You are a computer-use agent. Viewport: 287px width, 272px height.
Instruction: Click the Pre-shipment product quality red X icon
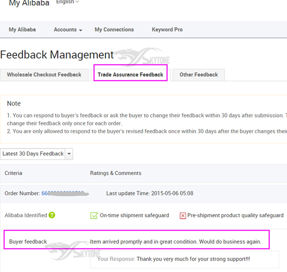(x=183, y=216)
